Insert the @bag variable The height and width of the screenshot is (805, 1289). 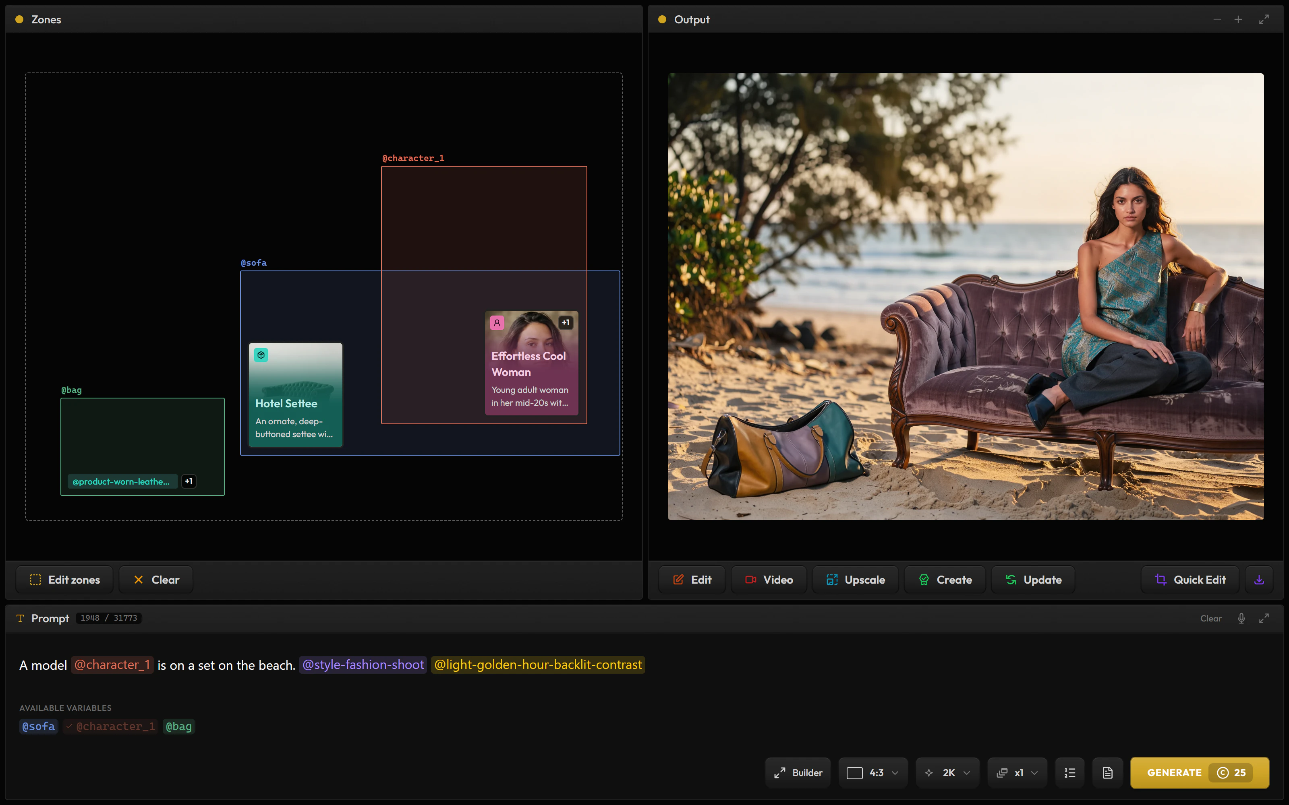pos(178,726)
